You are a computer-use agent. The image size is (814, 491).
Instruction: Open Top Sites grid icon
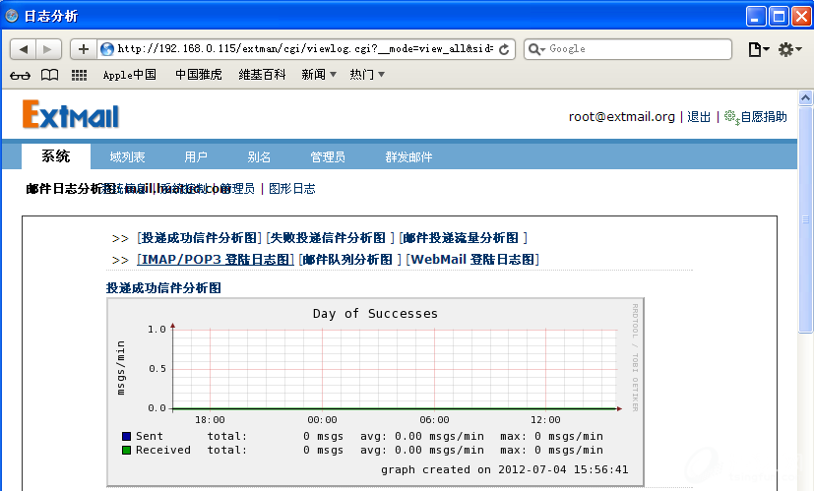coord(79,75)
